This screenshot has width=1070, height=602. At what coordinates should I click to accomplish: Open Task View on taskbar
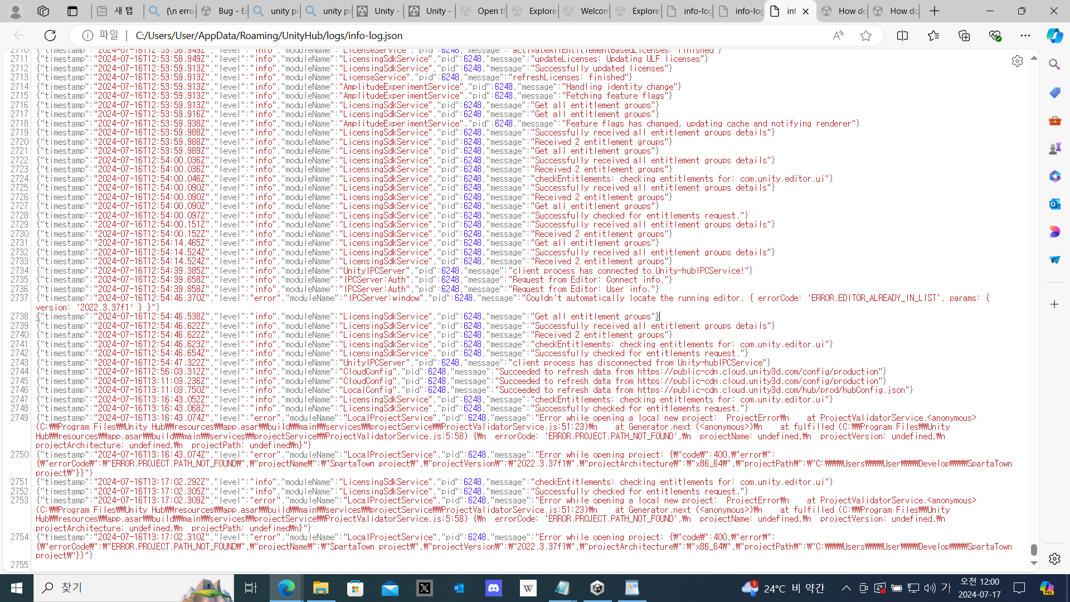251,588
